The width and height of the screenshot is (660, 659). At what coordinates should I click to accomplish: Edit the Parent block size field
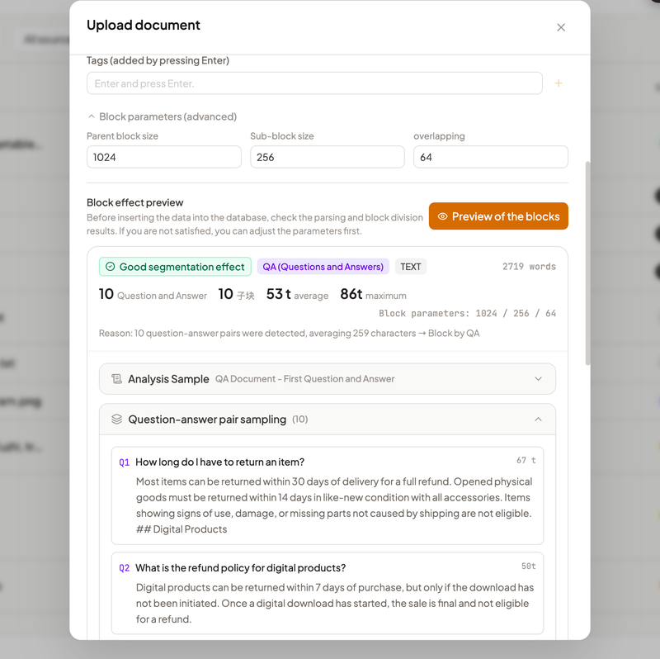164,157
